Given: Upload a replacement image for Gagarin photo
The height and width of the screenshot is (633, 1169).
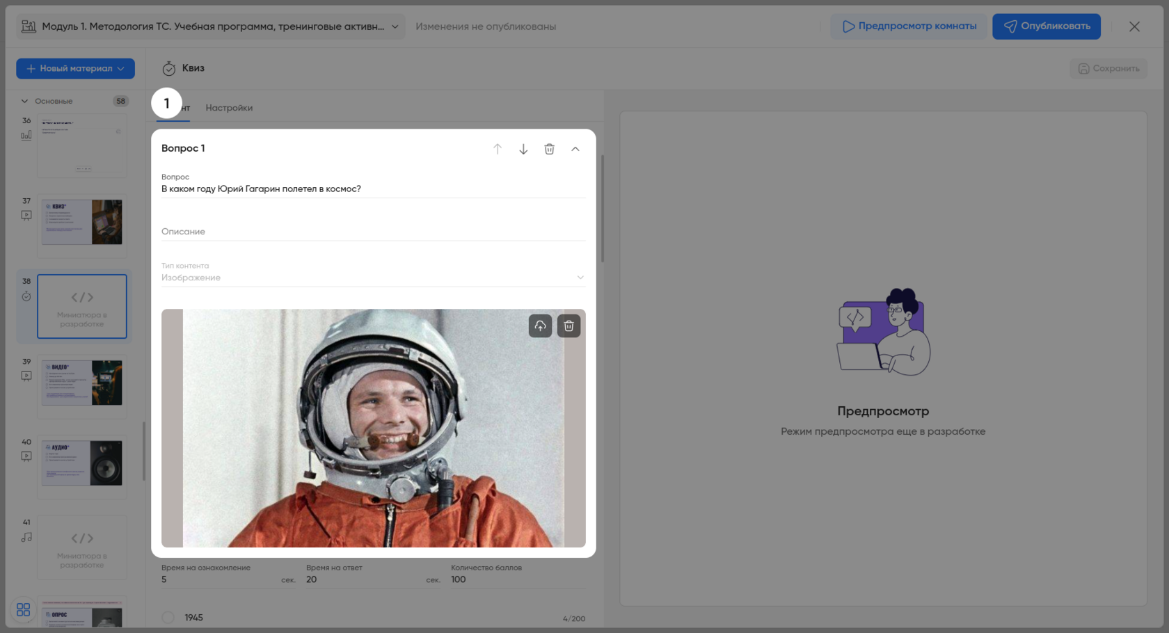Looking at the screenshot, I should point(540,326).
